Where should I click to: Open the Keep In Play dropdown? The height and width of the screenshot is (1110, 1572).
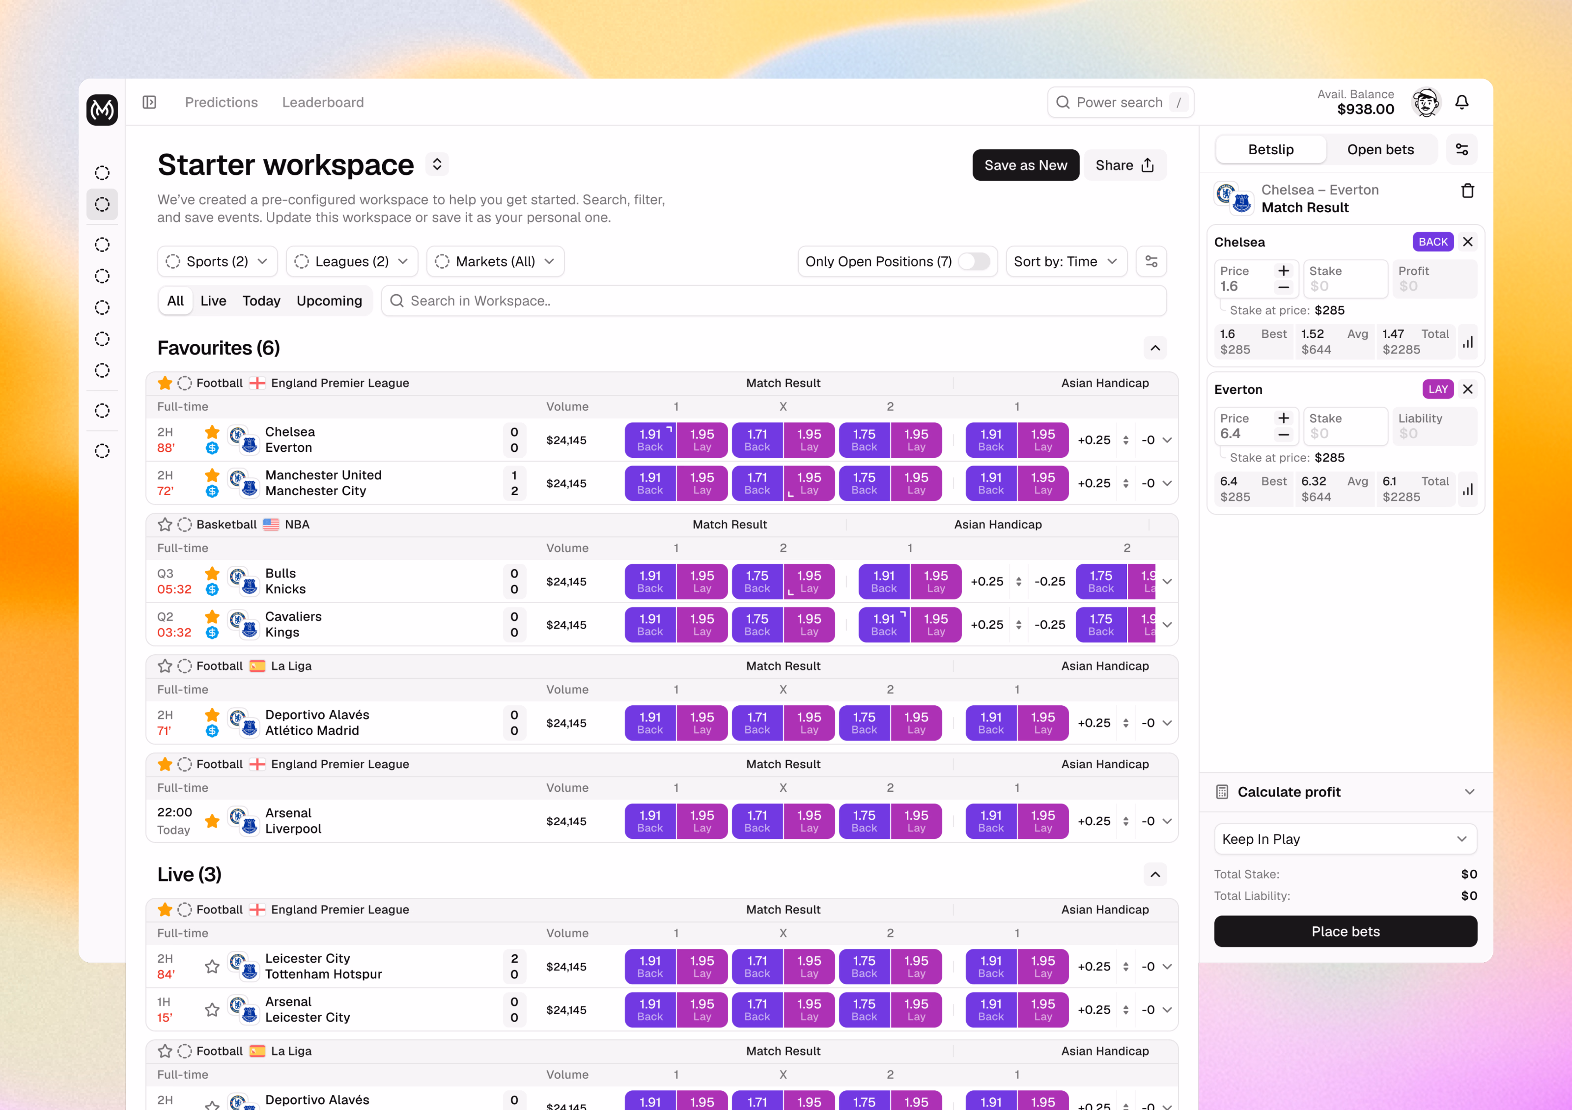(x=1346, y=839)
